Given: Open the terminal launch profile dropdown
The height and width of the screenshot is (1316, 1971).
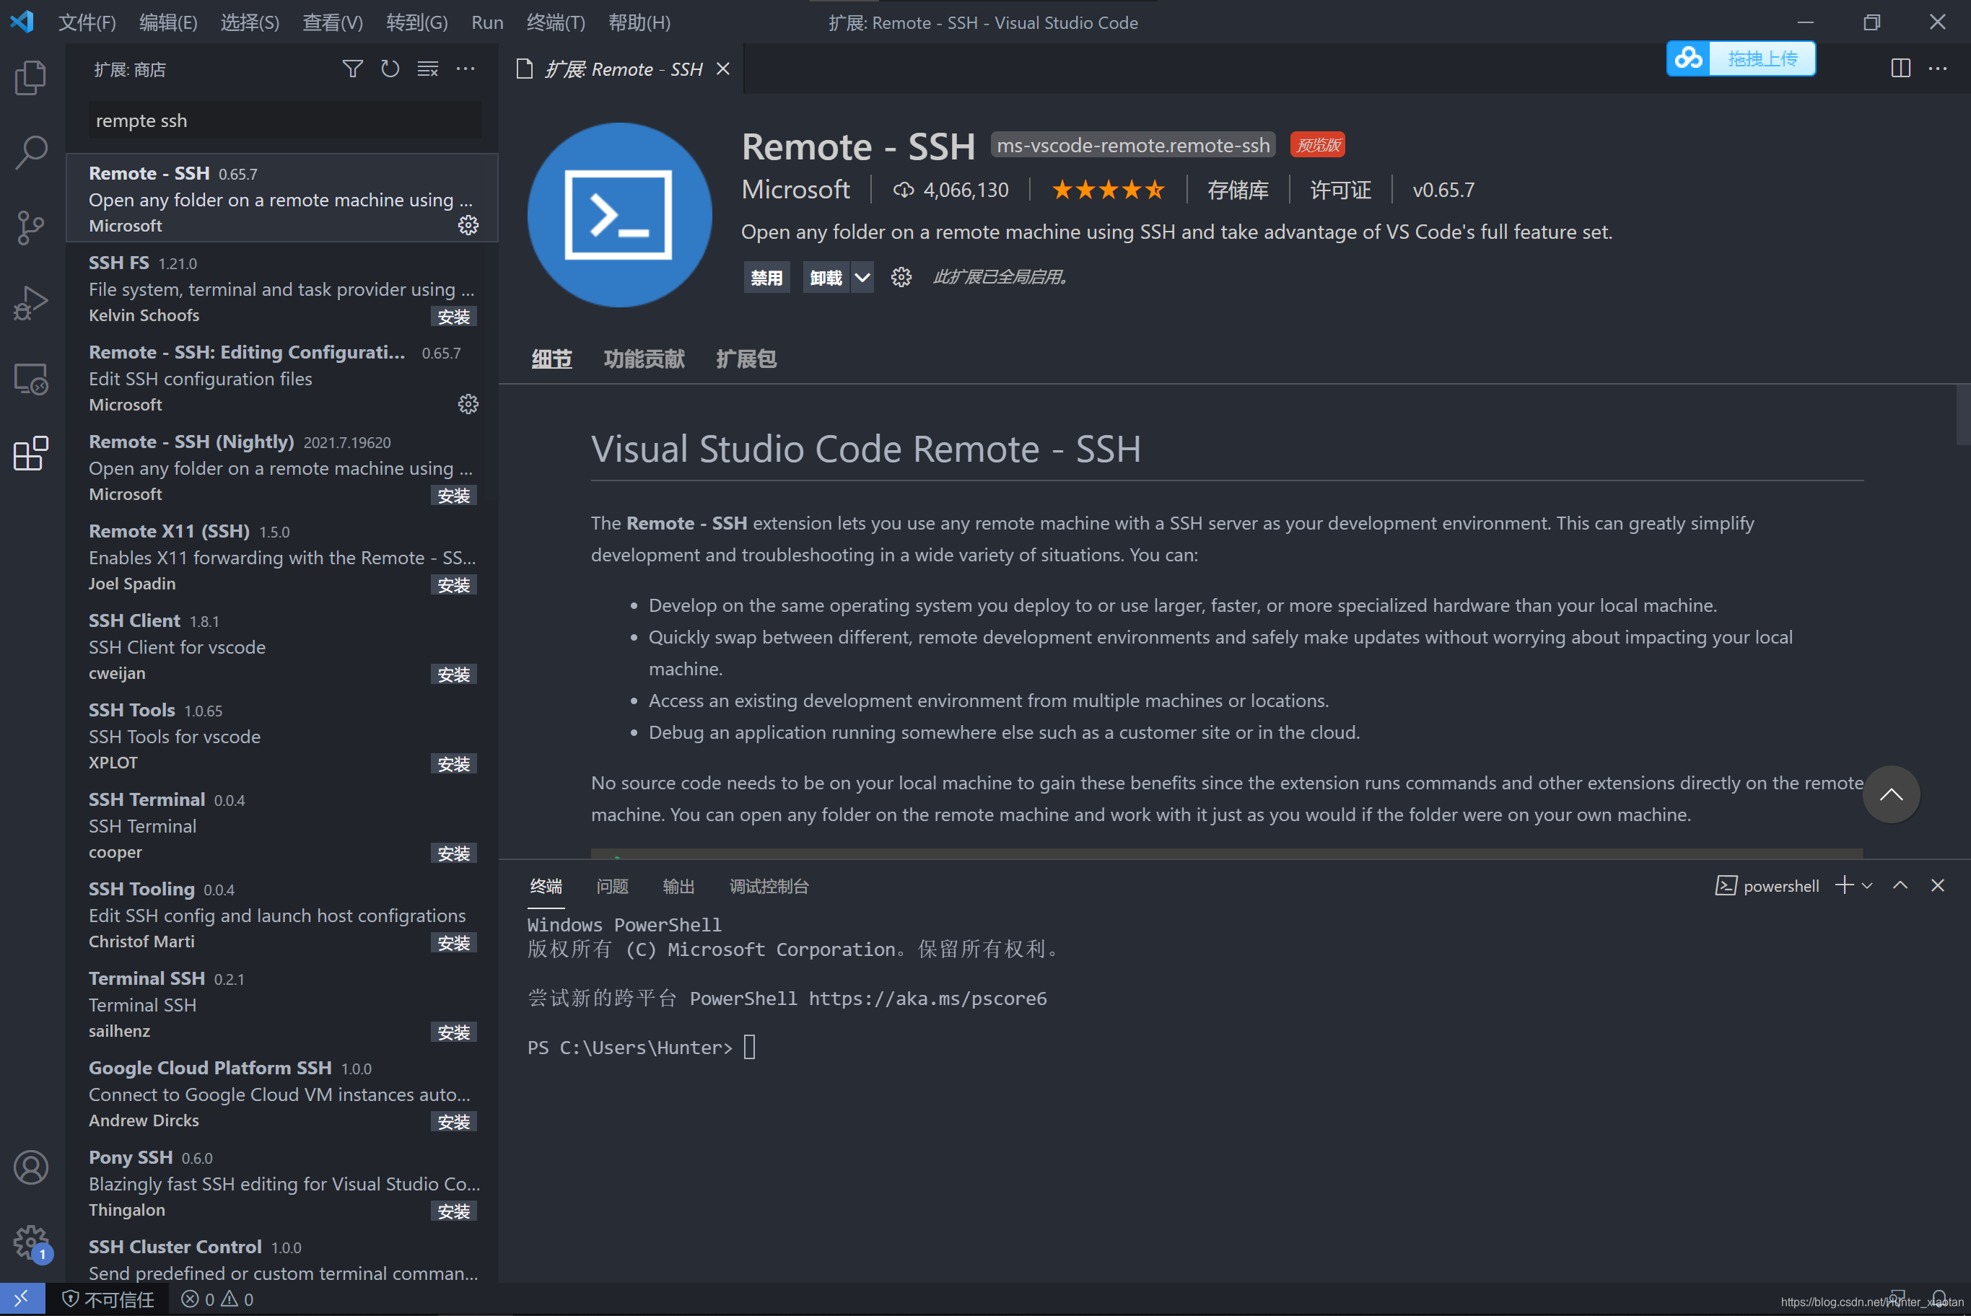Looking at the screenshot, I should pyautogui.click(x=1867, y=885).
